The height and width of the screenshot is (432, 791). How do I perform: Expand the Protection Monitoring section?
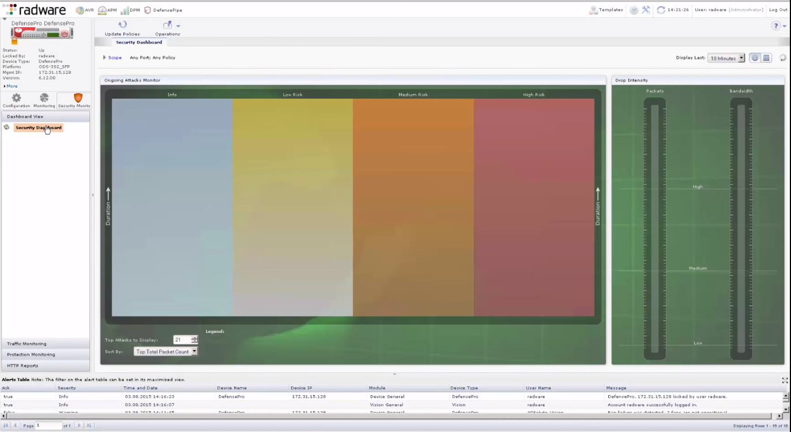click(46, 355)
